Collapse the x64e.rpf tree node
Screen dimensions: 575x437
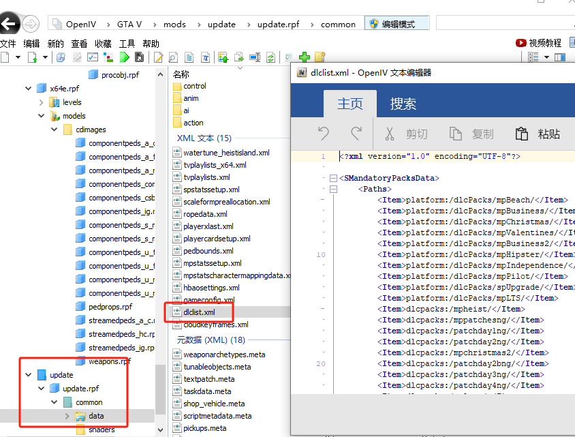click(28, 89)
